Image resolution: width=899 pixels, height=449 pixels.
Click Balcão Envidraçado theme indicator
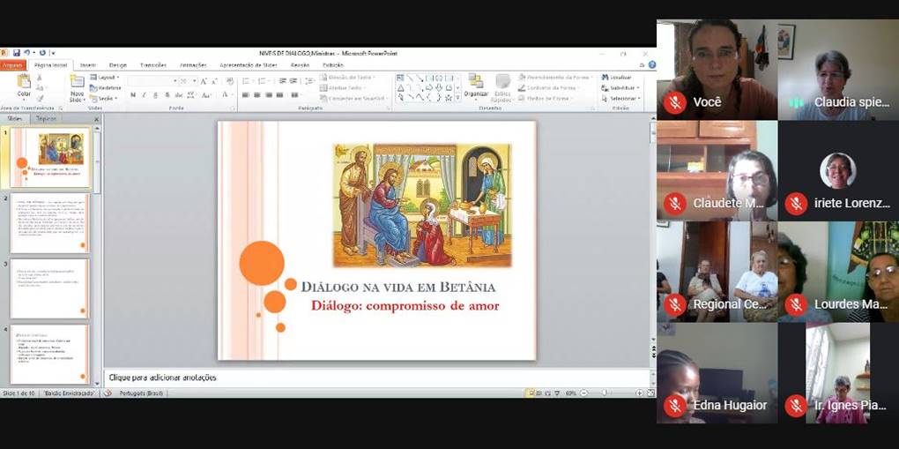(x=69, y=393)
